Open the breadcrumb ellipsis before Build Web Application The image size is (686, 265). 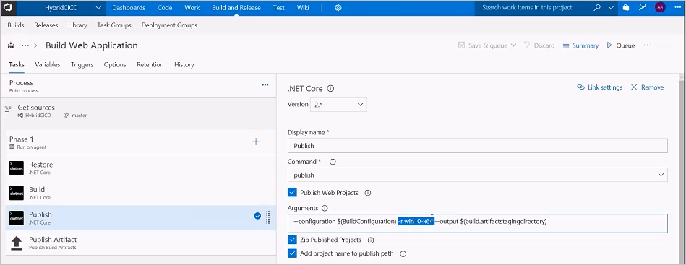[25, 45]
